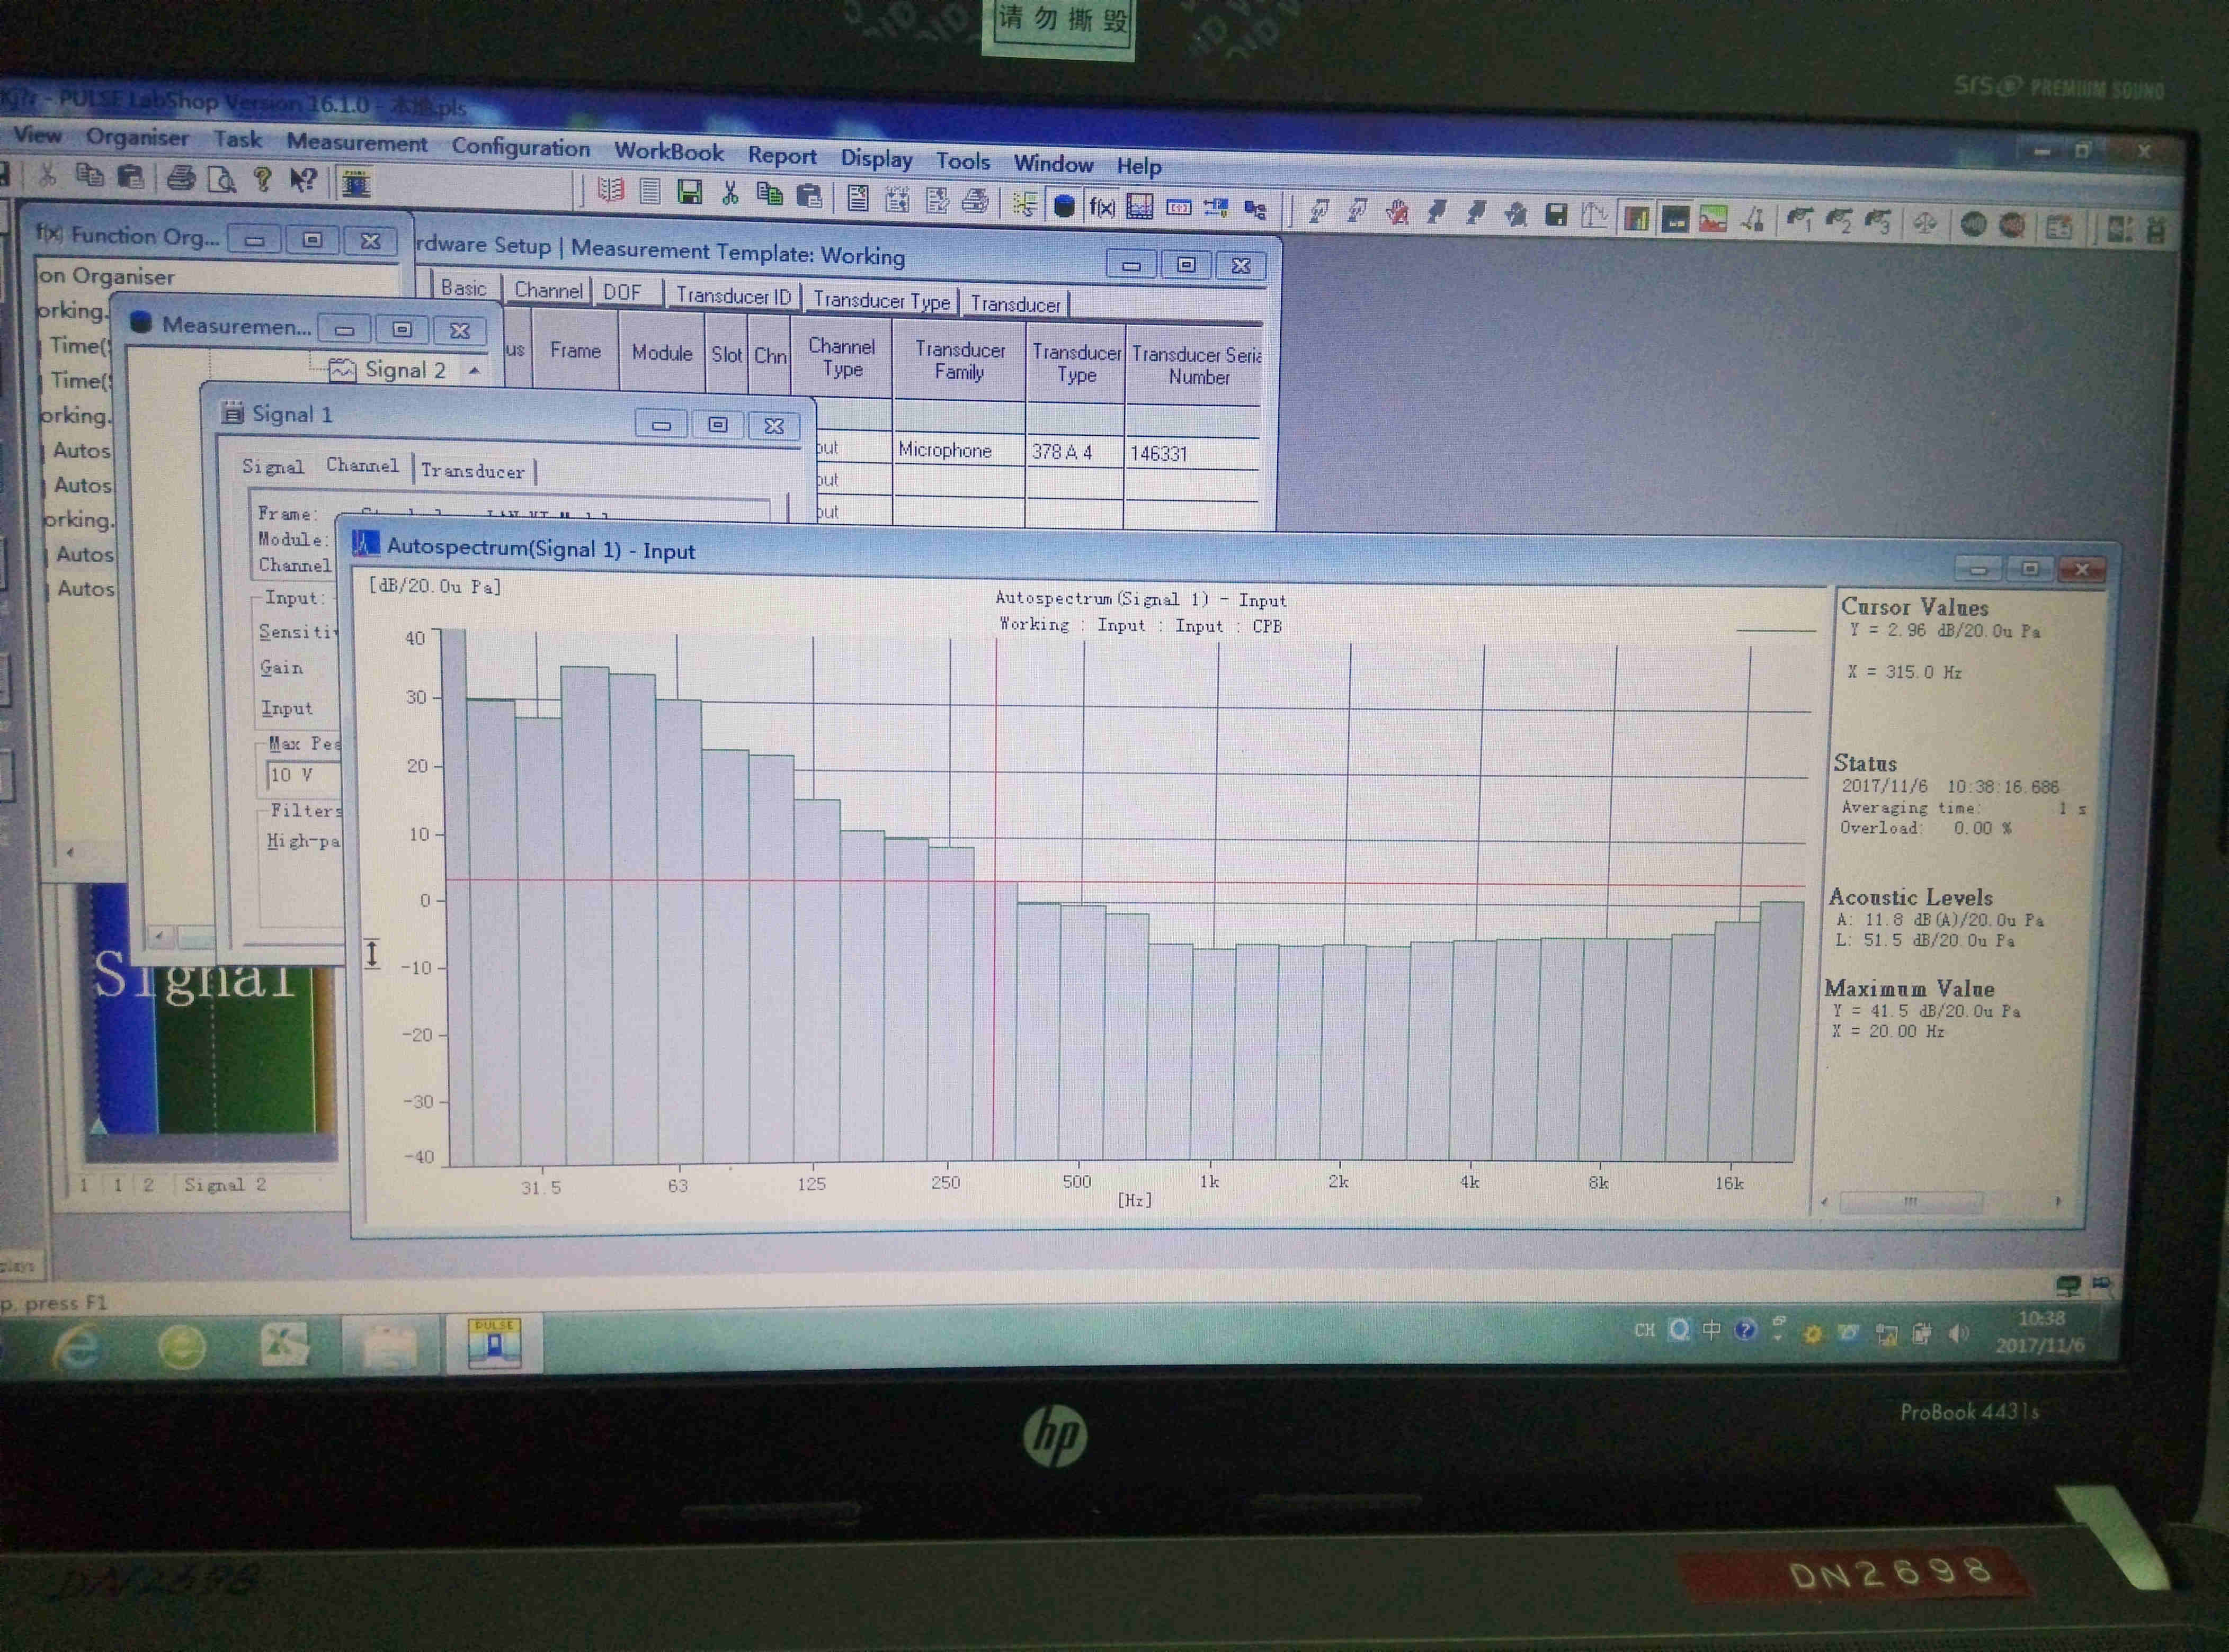2229x1652 pixels.
Task: Click the vertical axis scale arrow icon
Action: 371,953
